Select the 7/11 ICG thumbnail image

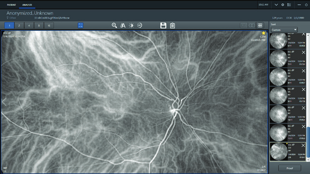coord(278,59)
